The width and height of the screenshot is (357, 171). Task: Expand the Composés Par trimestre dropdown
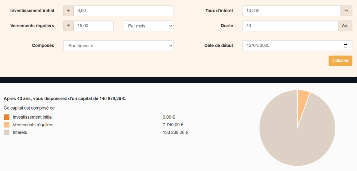(x=118, y=46)
